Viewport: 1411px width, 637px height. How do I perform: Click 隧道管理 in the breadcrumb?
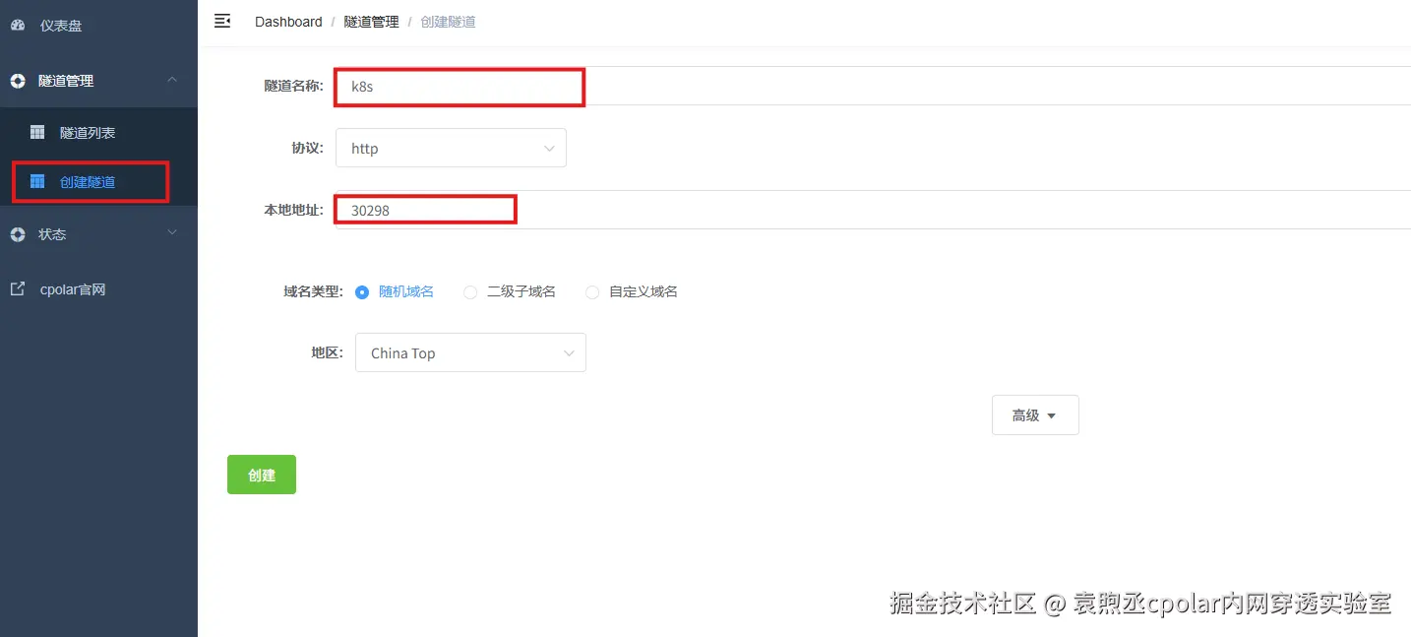coord(372,22)
